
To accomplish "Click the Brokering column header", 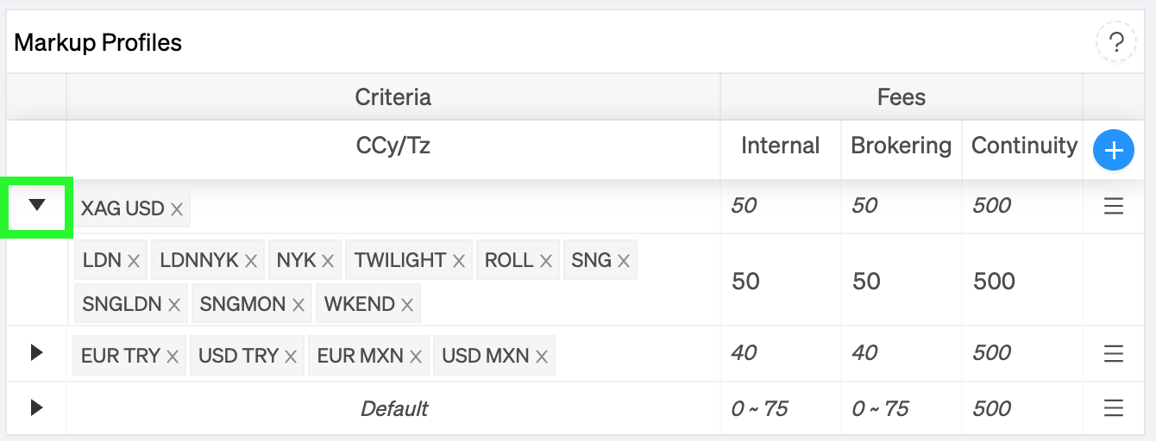I will point(902,146).
